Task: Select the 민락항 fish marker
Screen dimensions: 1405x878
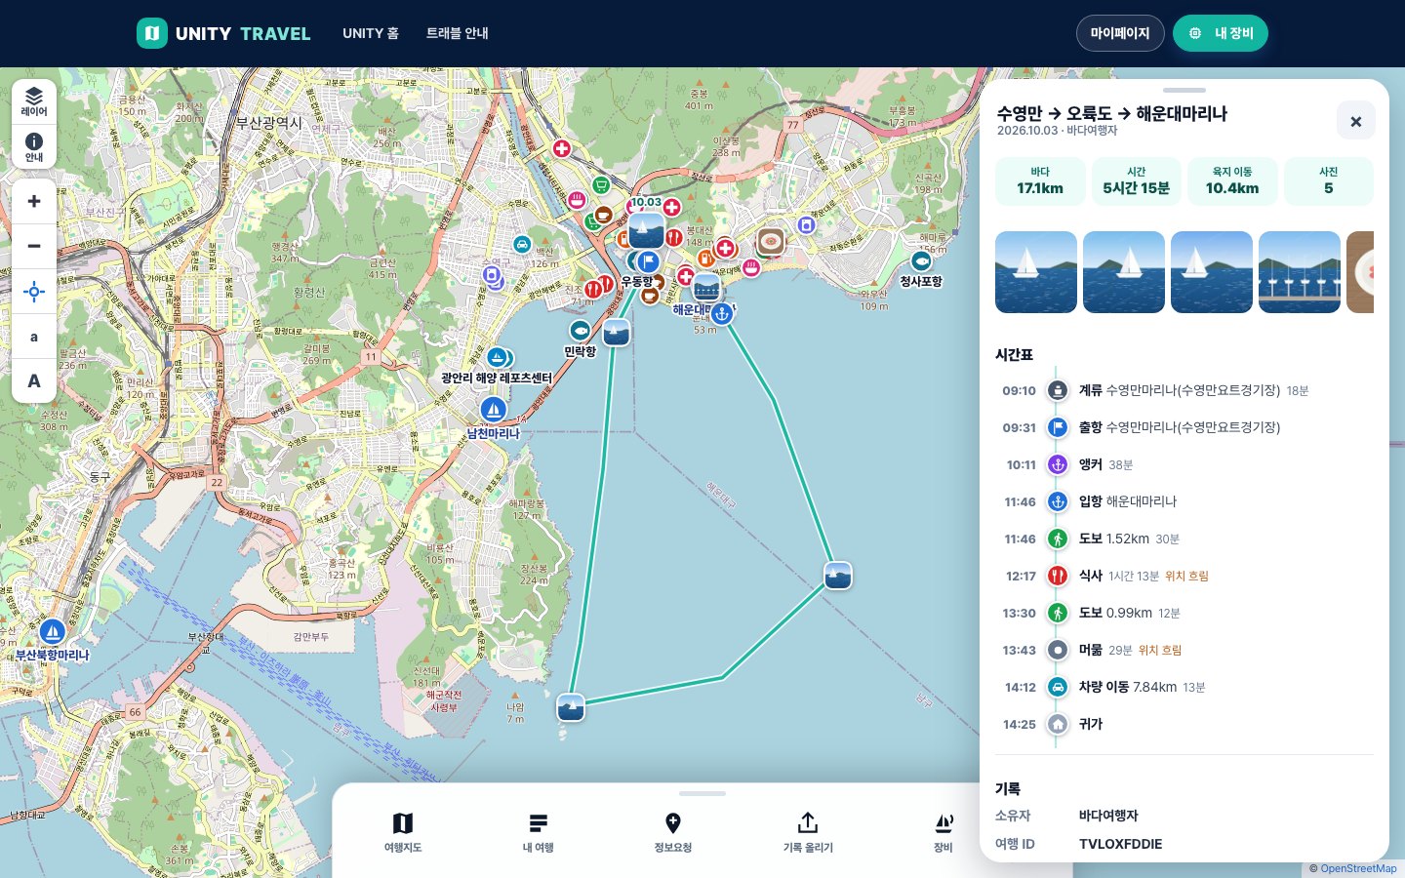Action: coord(581,331)
